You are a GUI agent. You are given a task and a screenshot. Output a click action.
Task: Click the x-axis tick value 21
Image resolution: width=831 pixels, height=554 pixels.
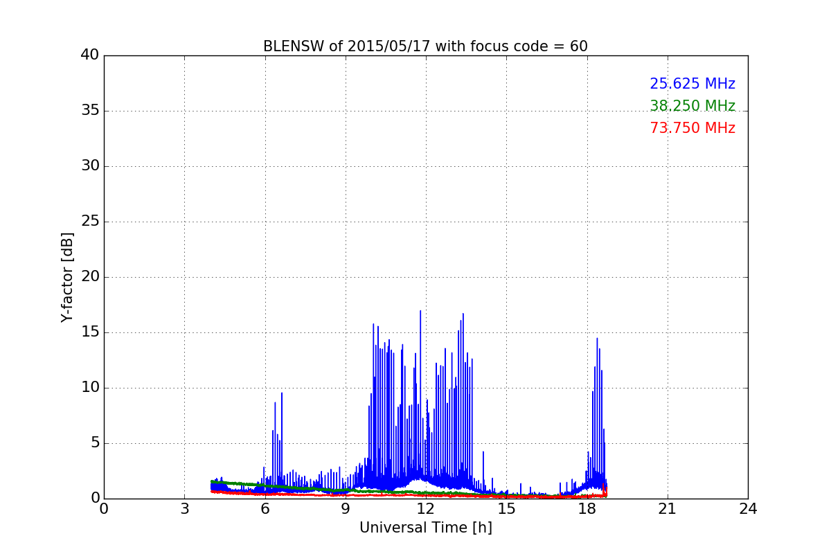click(x=668, y=509)
